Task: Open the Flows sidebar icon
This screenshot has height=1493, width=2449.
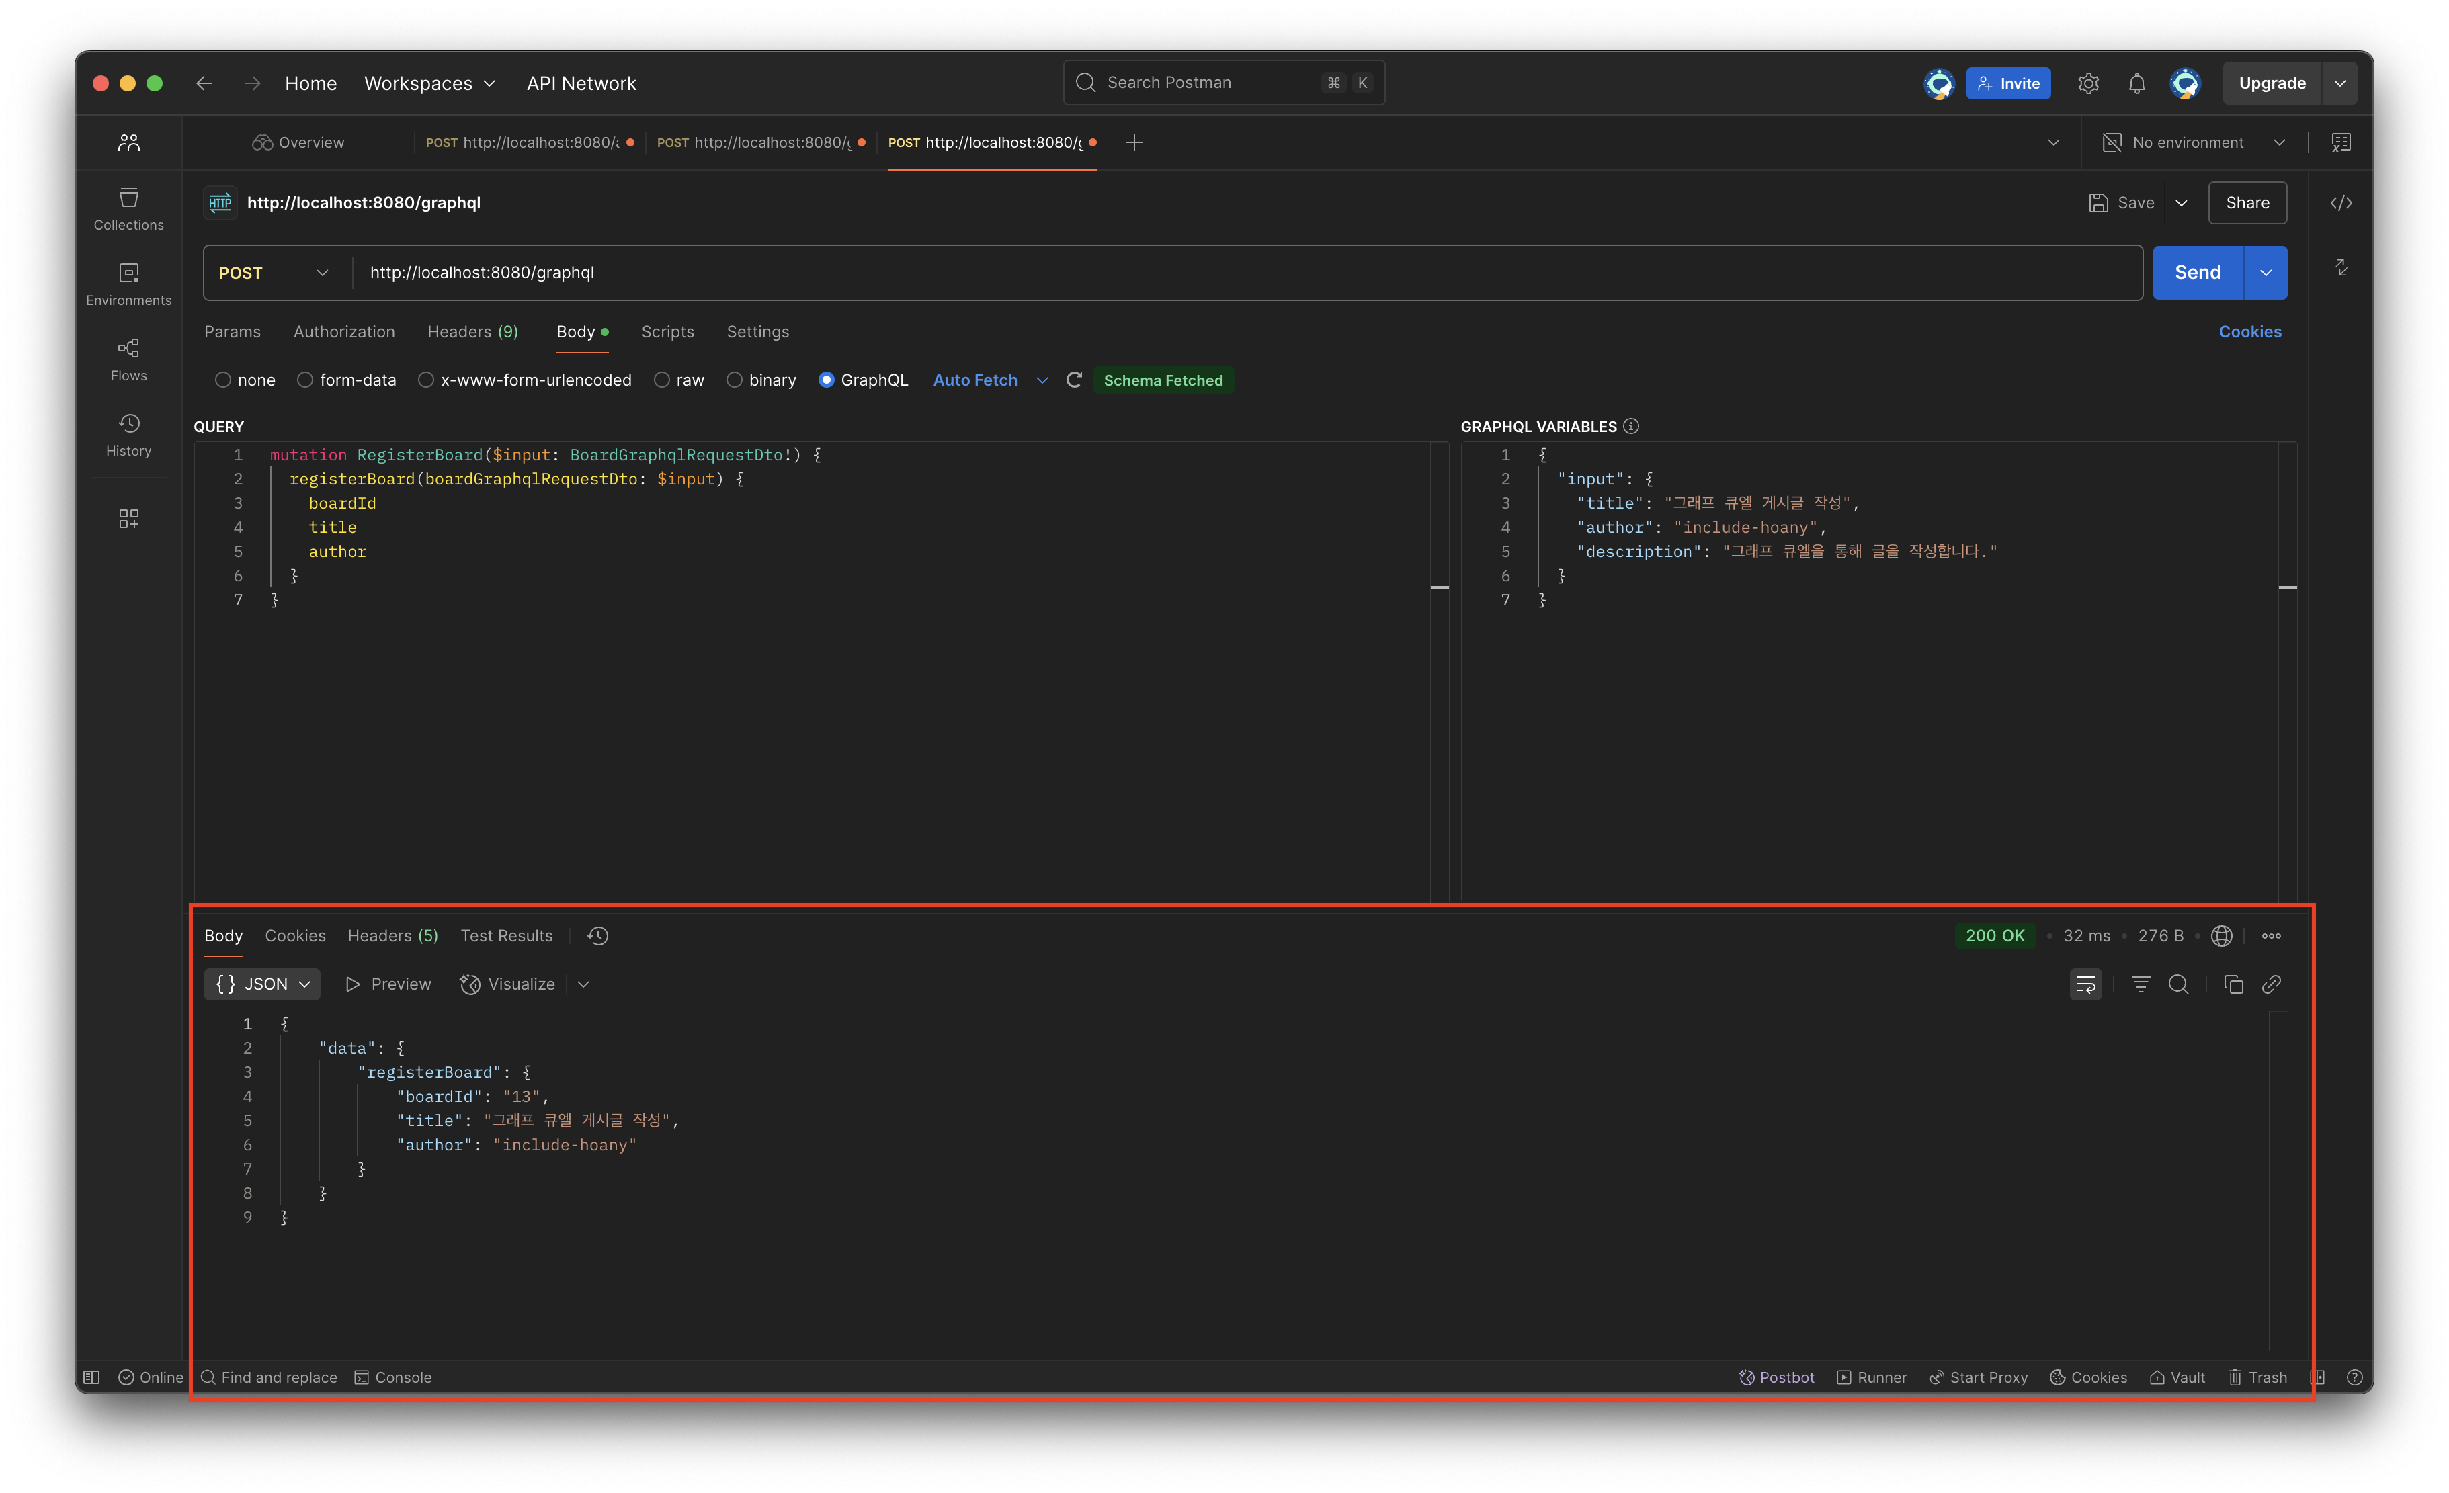Action: 128,359
